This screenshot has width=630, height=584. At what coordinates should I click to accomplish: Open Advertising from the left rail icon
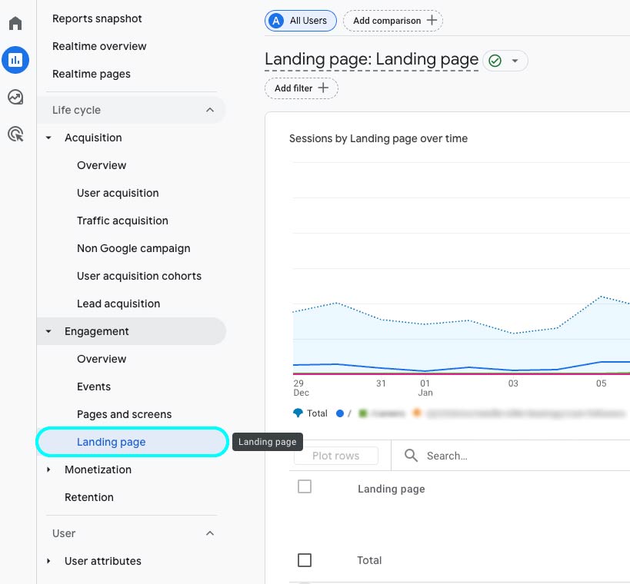tap(15, 134)
